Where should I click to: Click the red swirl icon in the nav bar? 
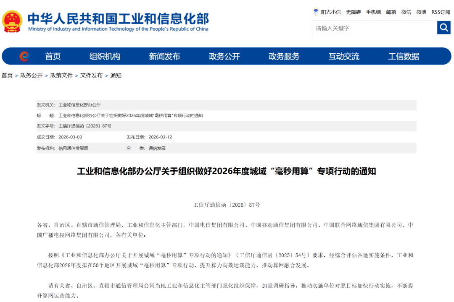tap(24, 56)
